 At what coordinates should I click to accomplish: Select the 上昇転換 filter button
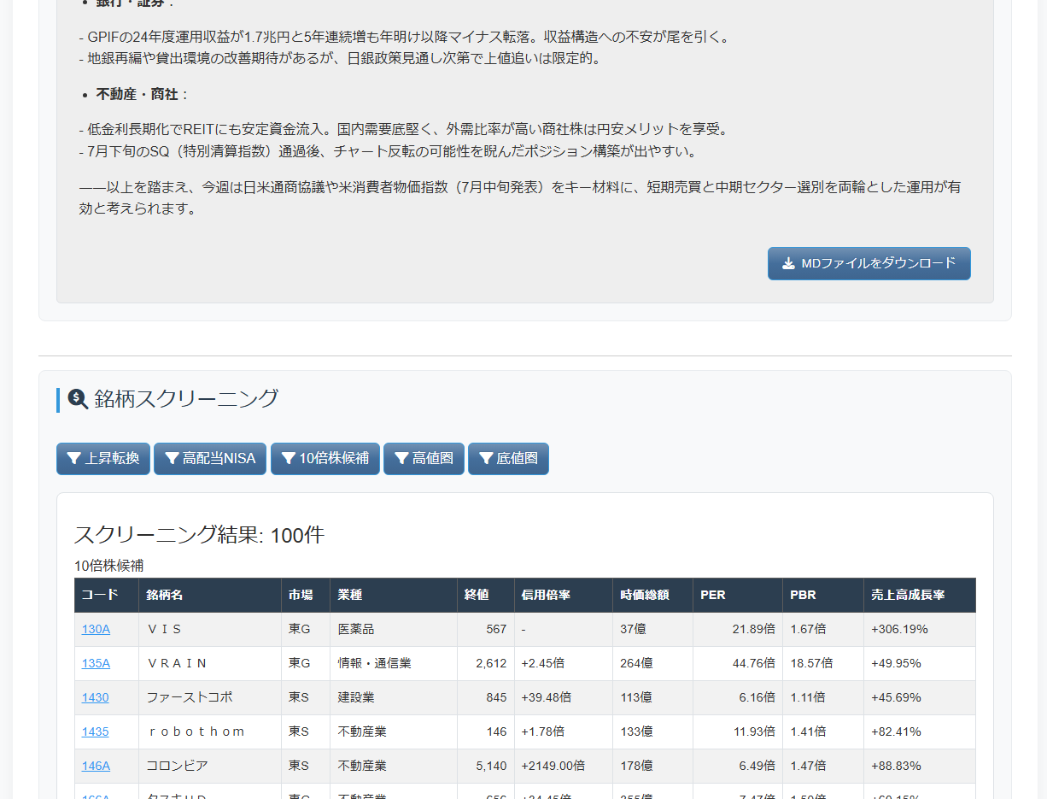(x=102, y=459)
